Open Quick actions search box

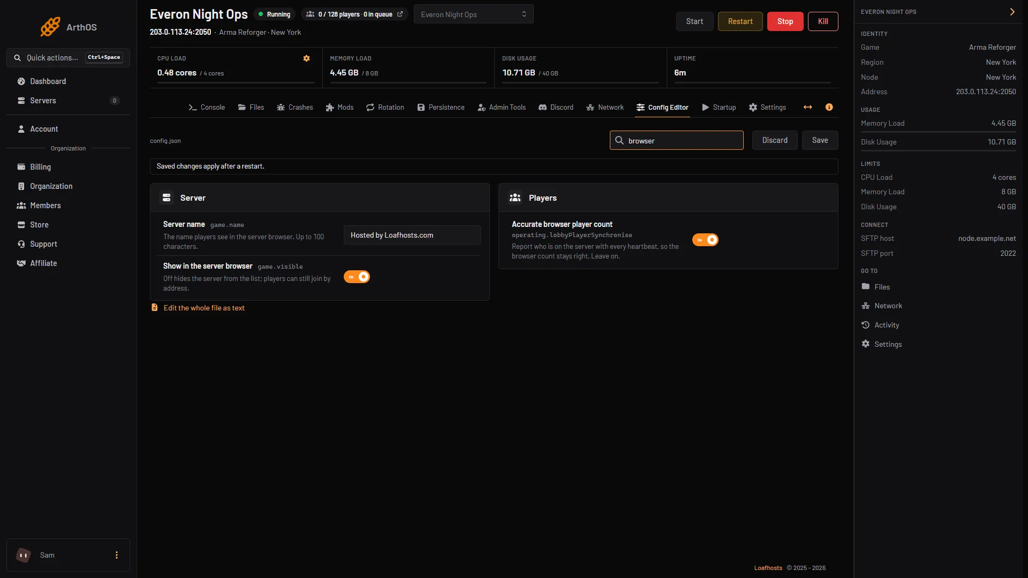[68, 58]
